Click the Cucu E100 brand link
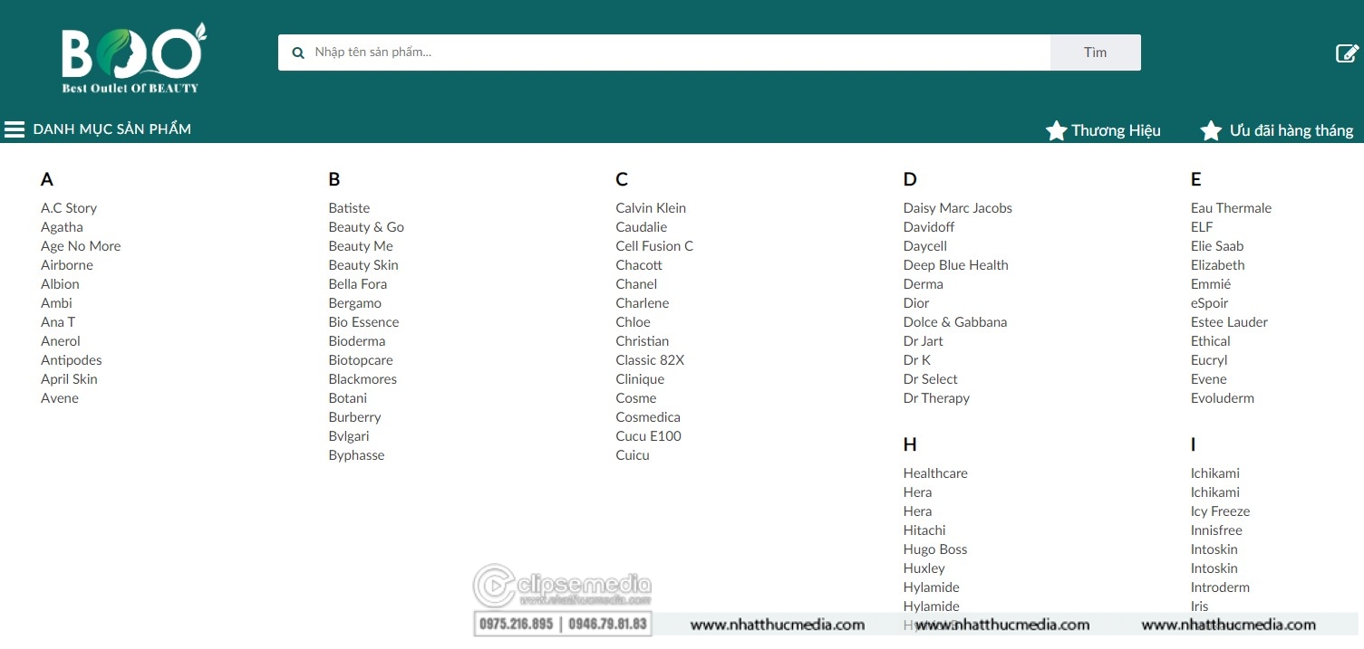The height and width of the screenshot is (649, 1364). point(648,436)
